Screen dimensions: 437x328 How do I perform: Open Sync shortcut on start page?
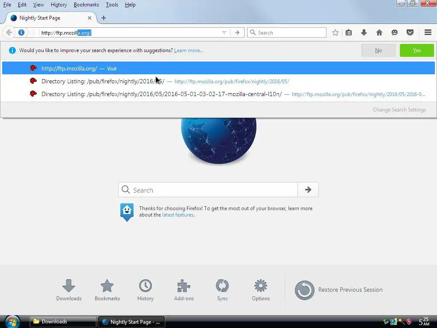click(222, 290)
